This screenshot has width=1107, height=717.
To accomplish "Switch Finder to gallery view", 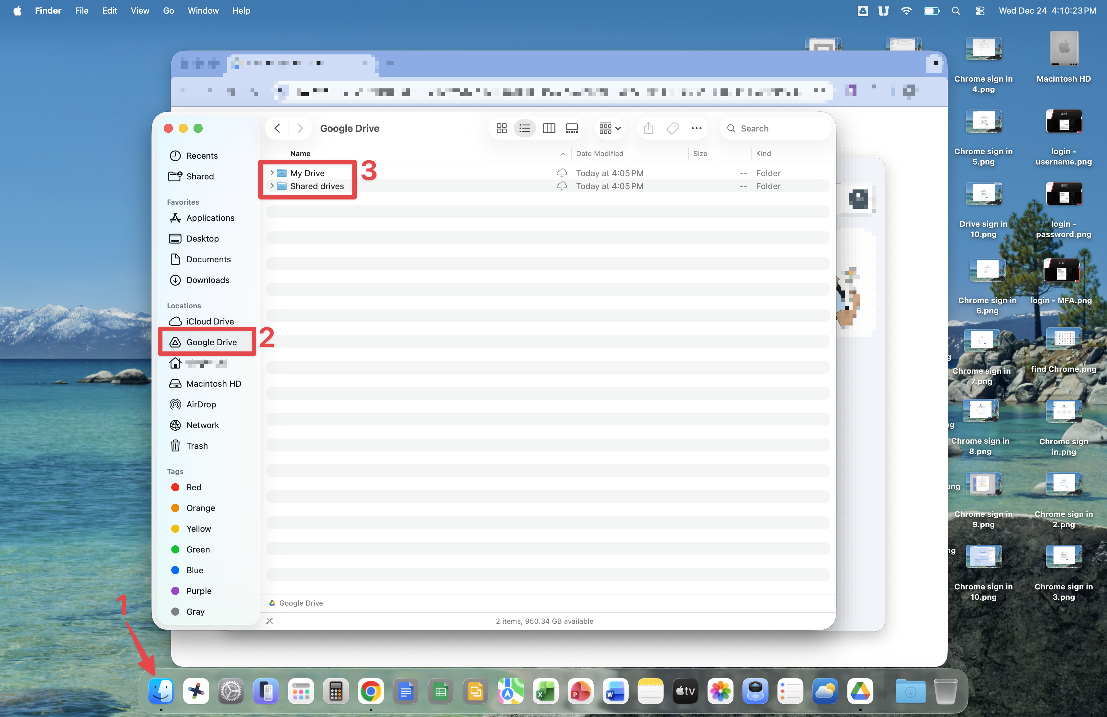I will [x=572, y=129].
